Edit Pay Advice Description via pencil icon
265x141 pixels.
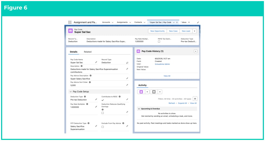click(127, 78)
